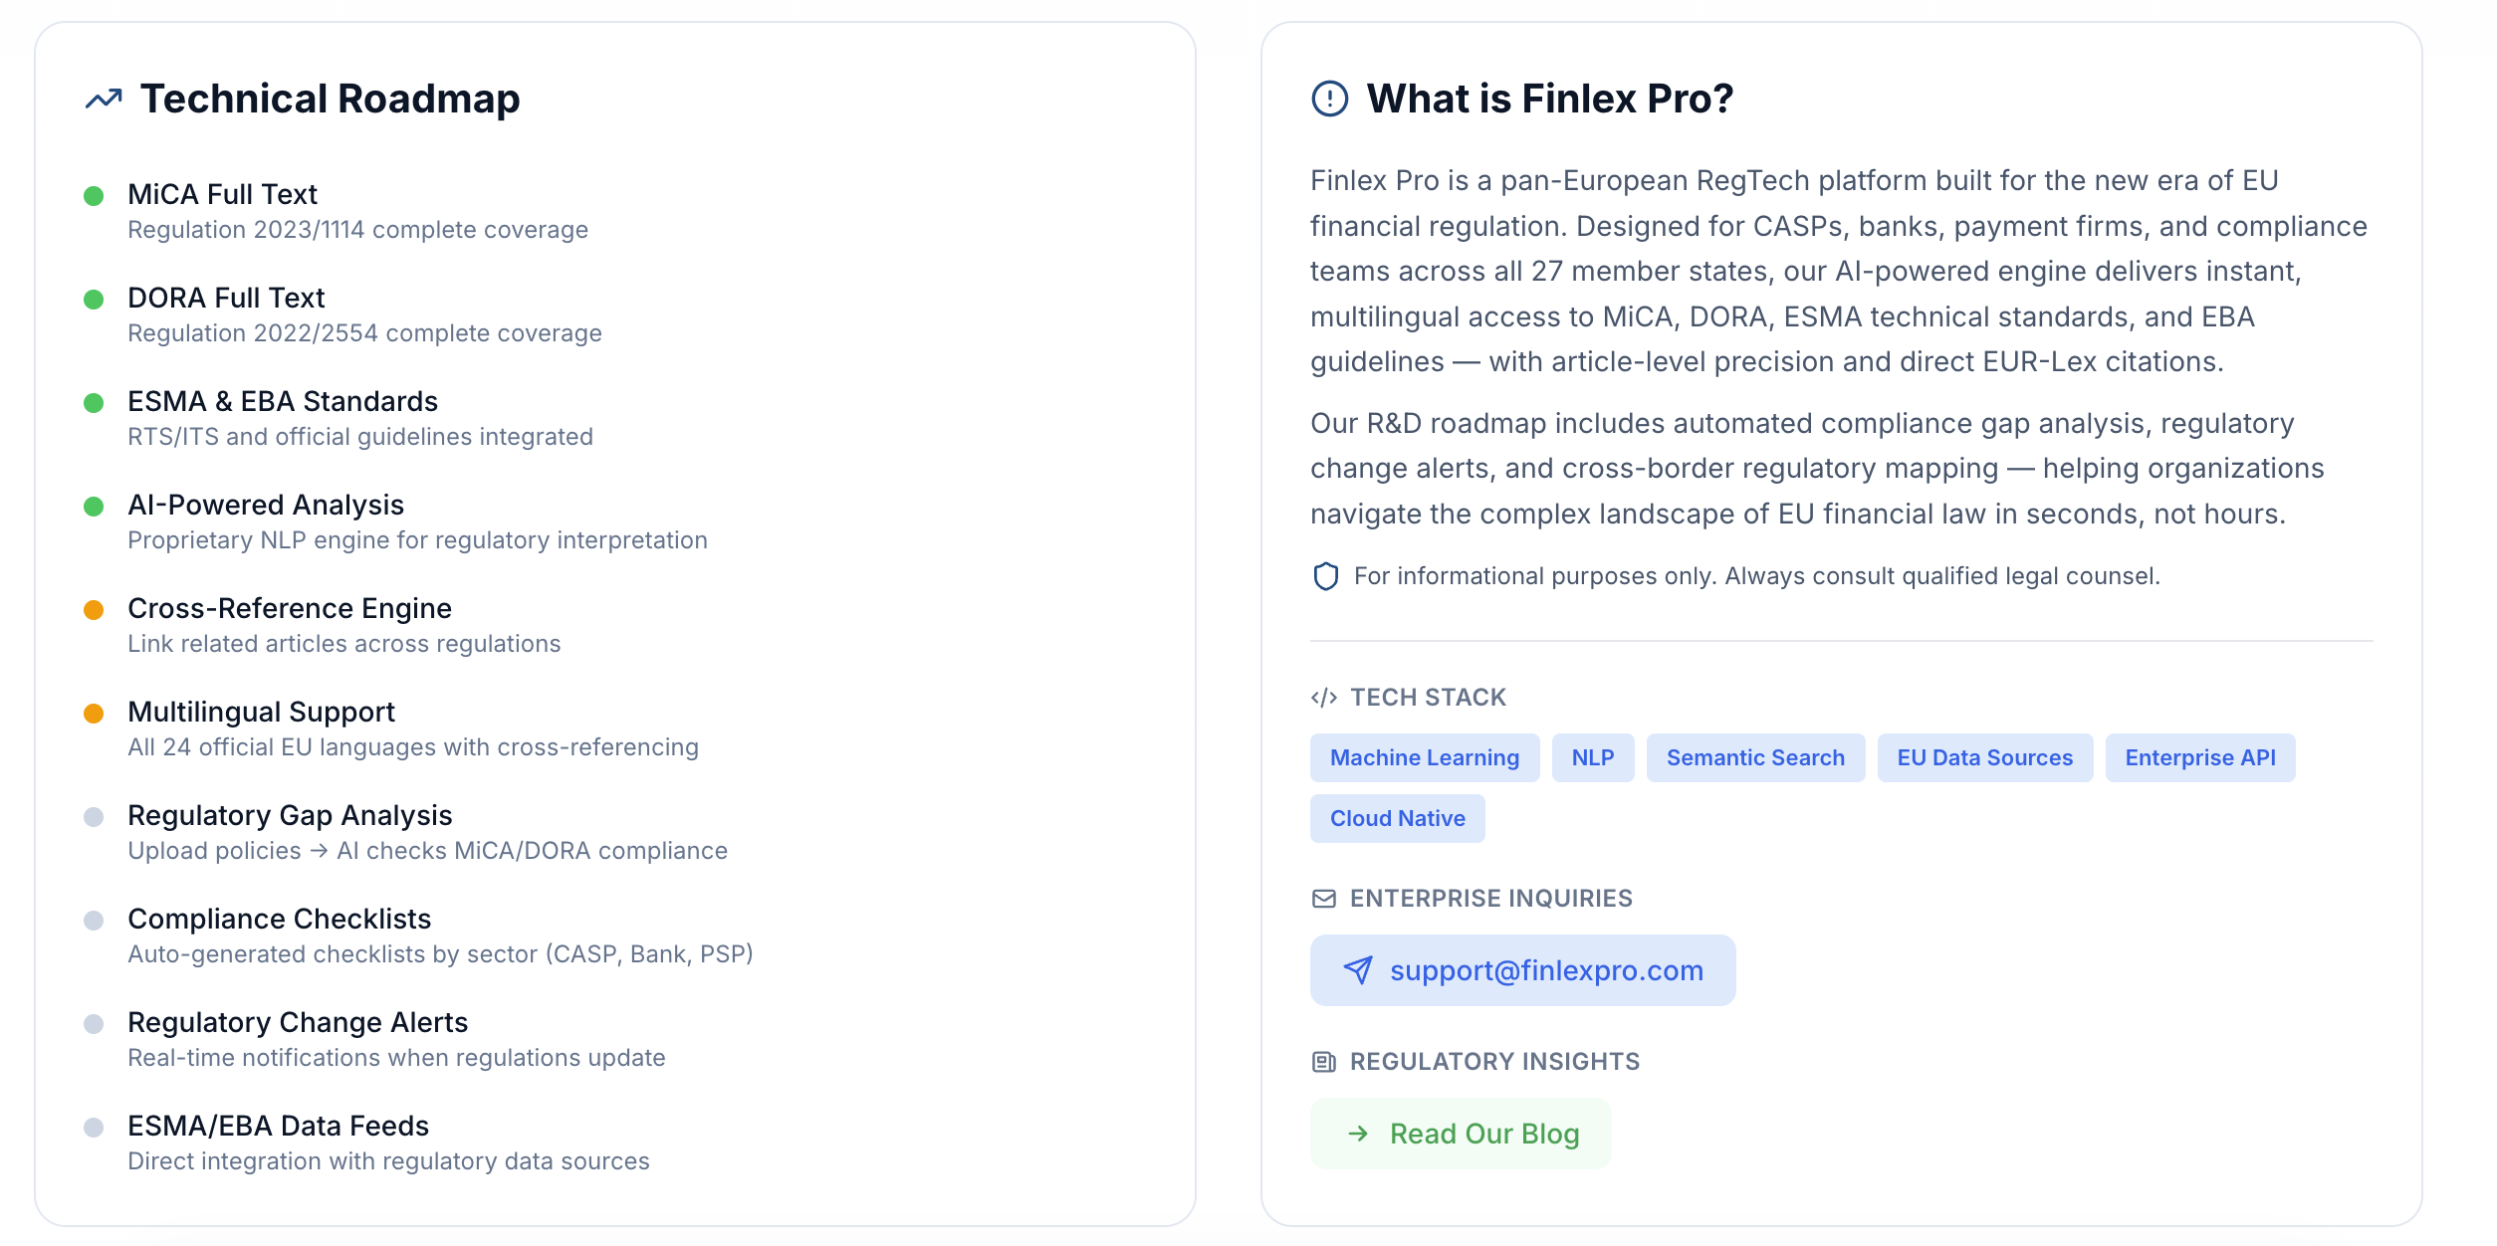2497x1246 pixels.
Task: Open the support@finlexpro.com email link
Action: click(x=1545, y=970)
